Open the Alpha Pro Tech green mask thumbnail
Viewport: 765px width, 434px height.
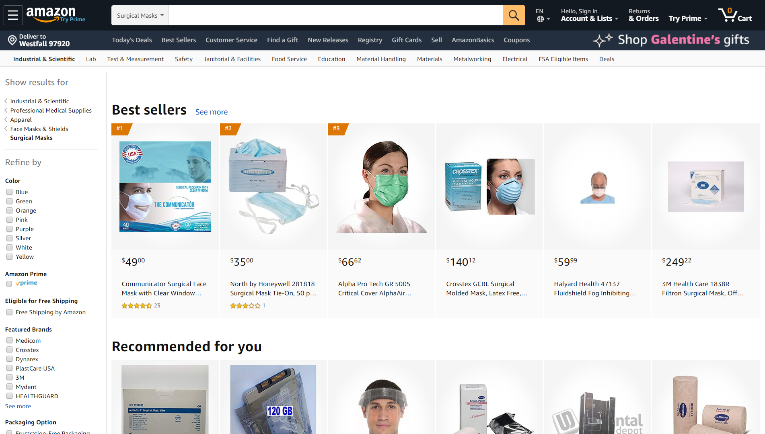tap(382, 187)
